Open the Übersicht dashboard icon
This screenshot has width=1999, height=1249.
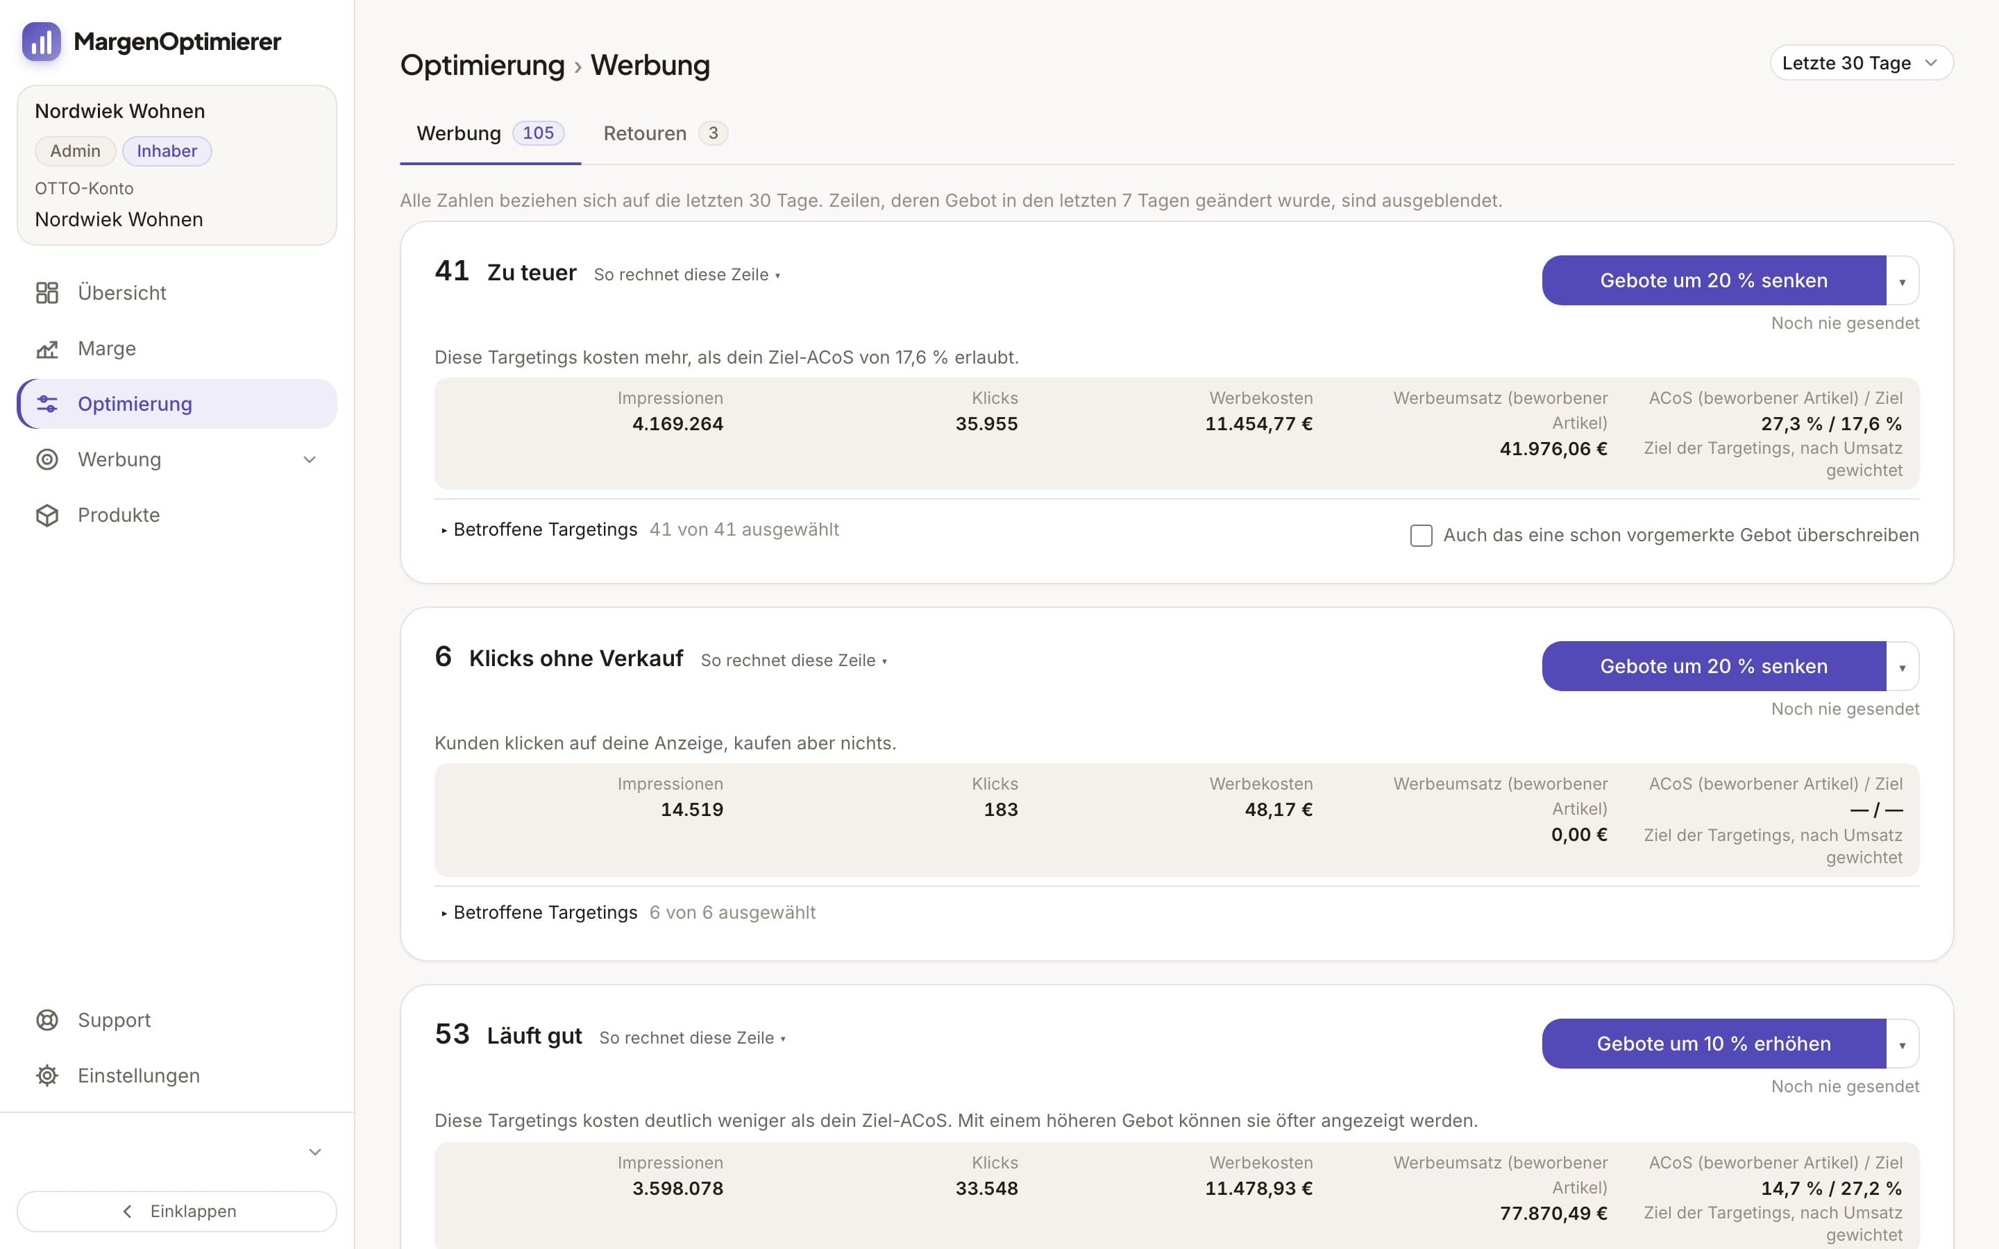coord(47,292)
